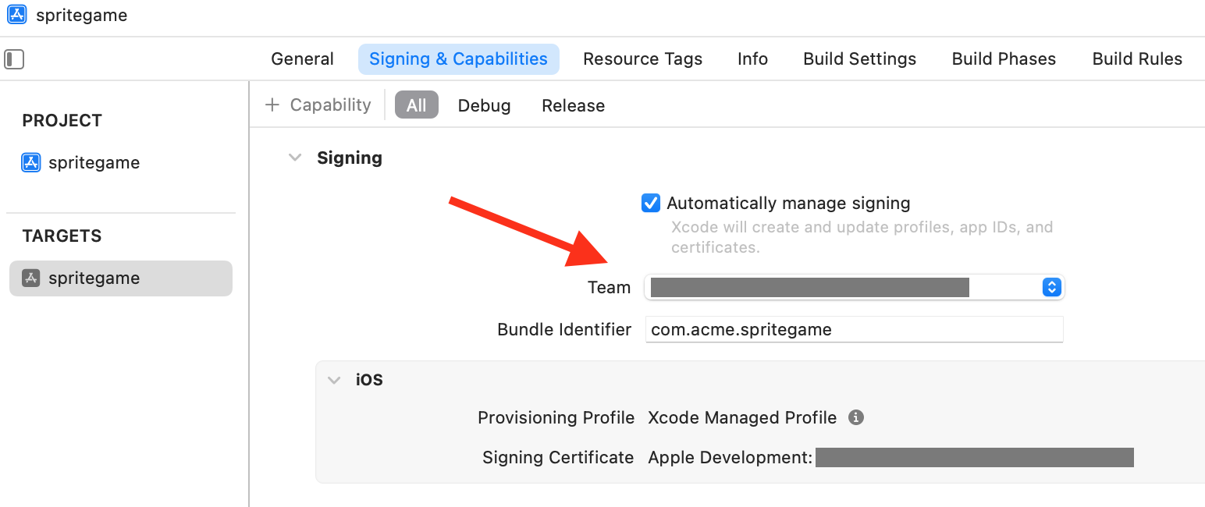Select the spritegame project icon under PROJECT
1205x507 pixels.
(30, 162)
